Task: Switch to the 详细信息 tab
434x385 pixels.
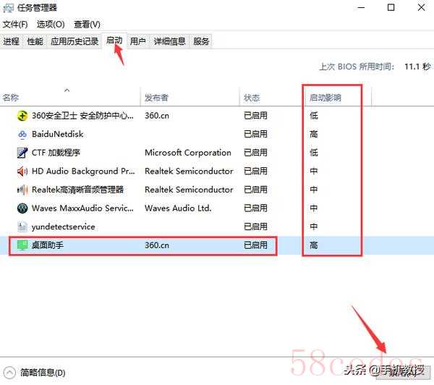Action: point(169,41)
